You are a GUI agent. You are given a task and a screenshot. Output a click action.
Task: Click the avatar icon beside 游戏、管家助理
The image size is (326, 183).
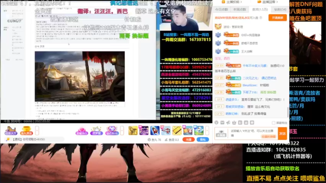218,26
